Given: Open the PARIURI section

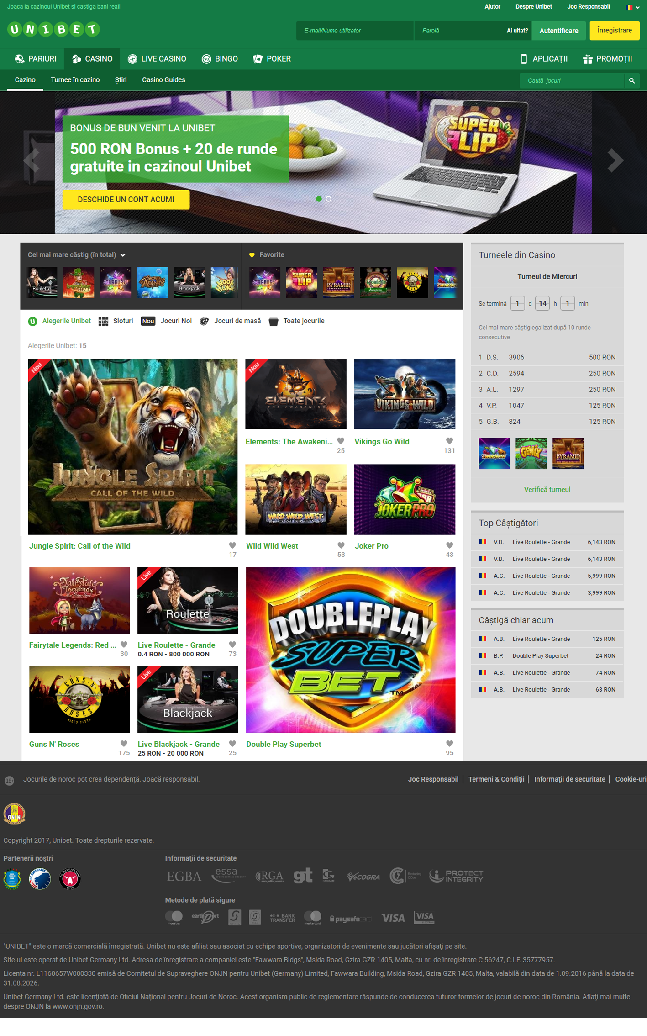Looking at the screenshot, I should coord(36,59).
